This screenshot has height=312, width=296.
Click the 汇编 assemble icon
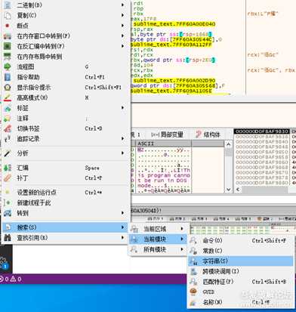pyautogui.click(x=8, y=168)
